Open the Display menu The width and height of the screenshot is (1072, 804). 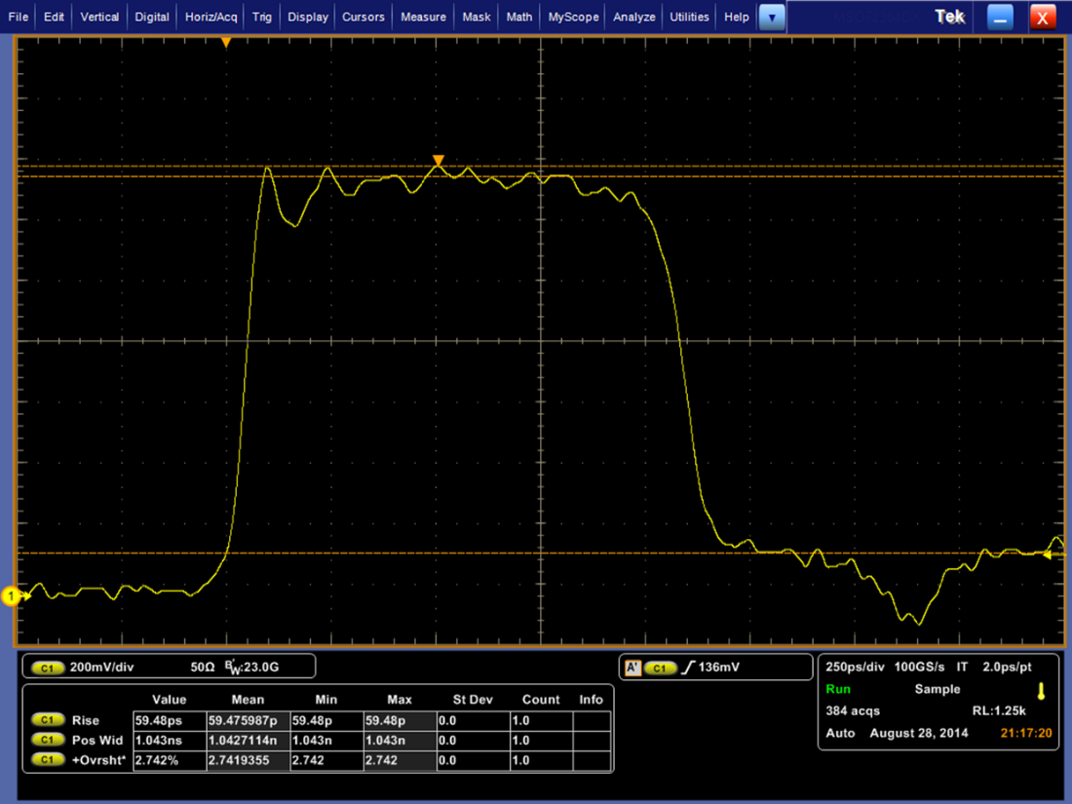(x=308, y=17)
